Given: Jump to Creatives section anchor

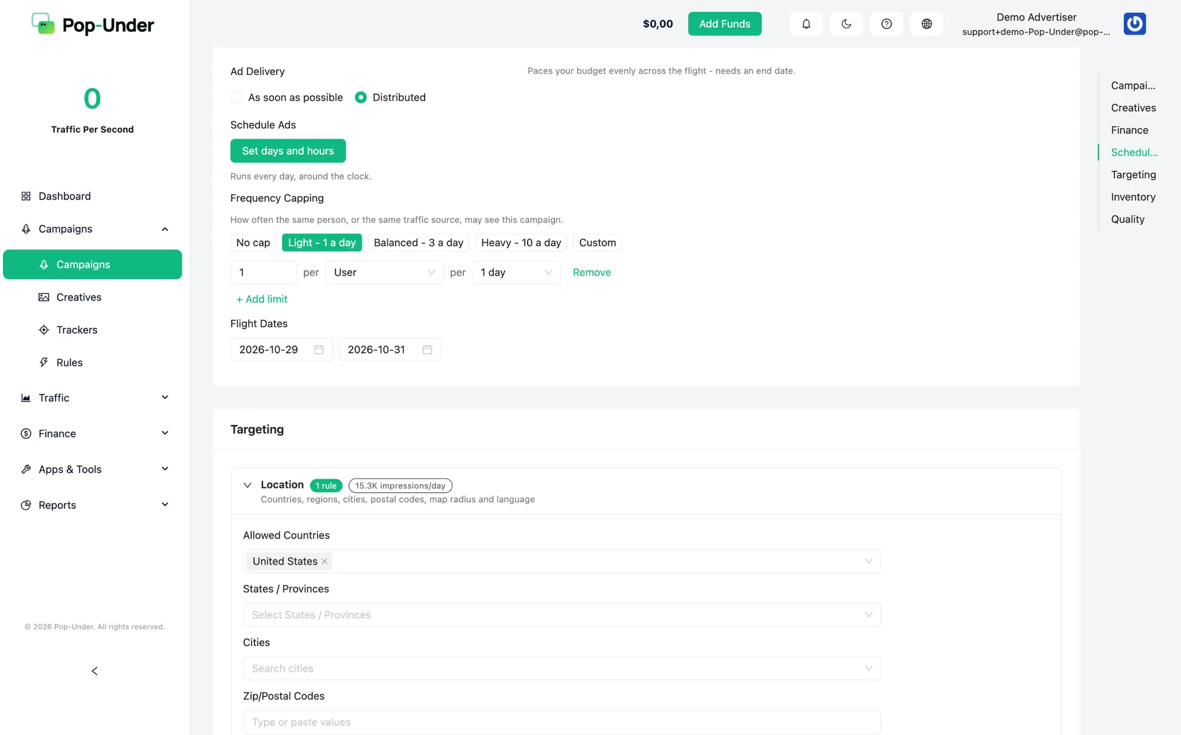Looking at the screenshot, I should point(1133,107).
